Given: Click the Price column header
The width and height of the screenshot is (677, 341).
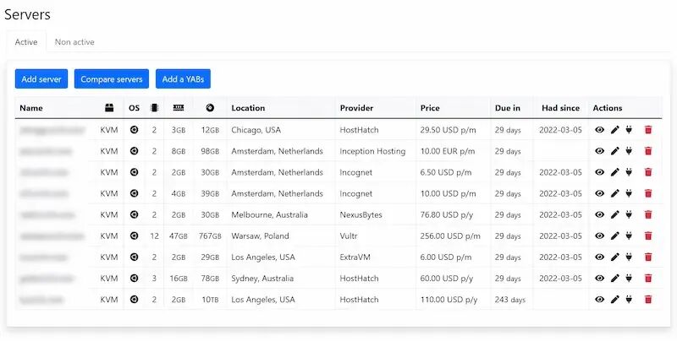Looking at the screenshot, I should pos(430,108).
